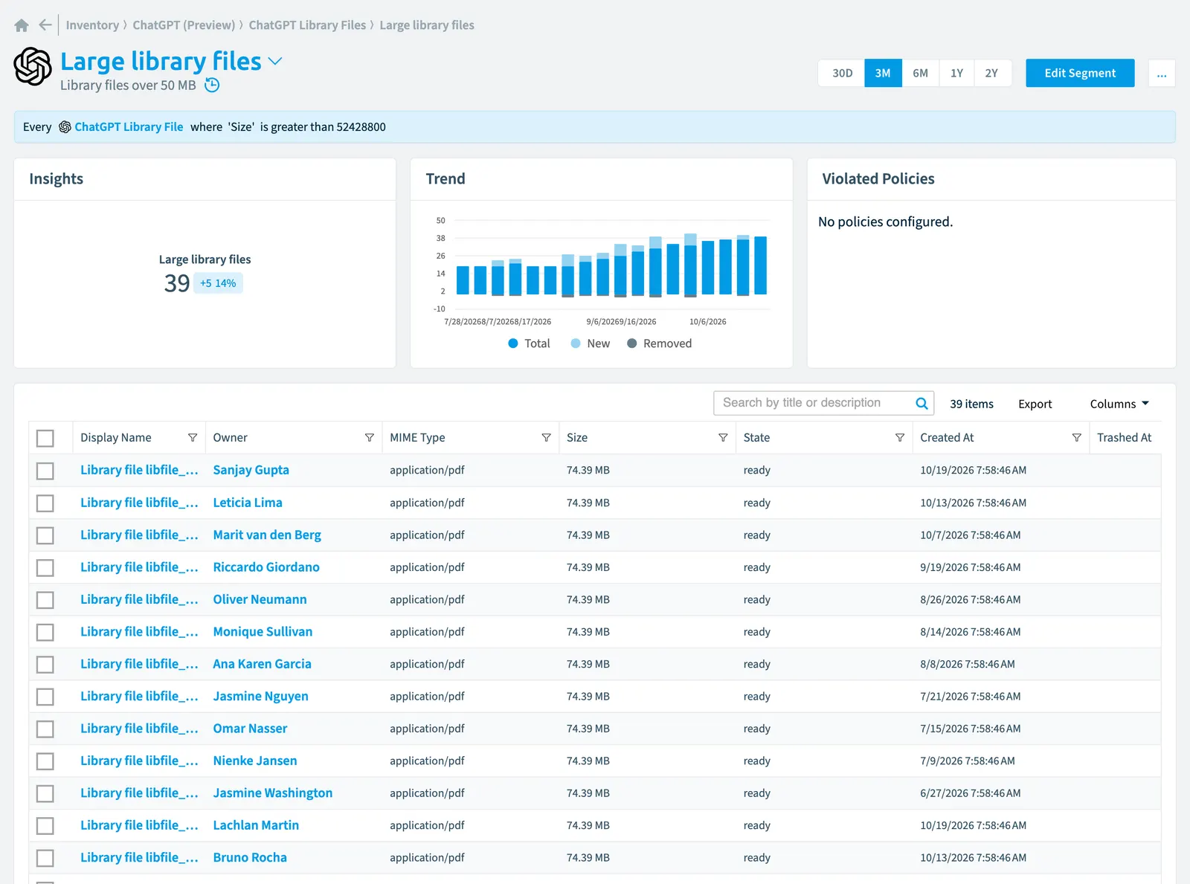Go to the Inventory breadcrumb
The width and height of the screenshot is (1190, 884).
[x=92, y=25]
